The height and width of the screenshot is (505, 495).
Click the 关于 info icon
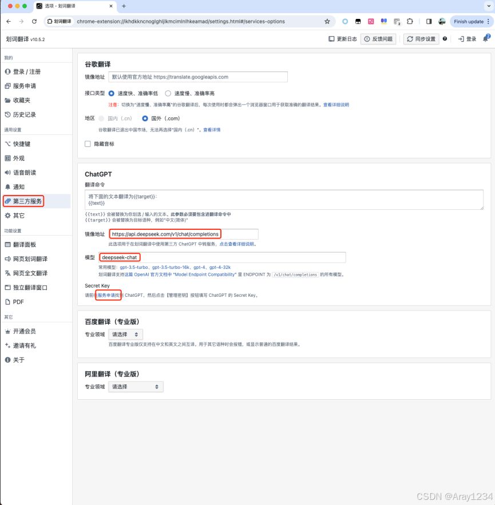click(8, 360)
